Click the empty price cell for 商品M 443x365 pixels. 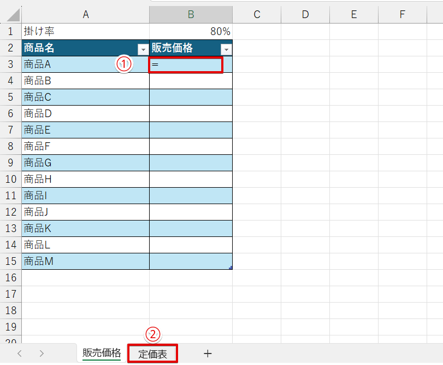(191, 261)
